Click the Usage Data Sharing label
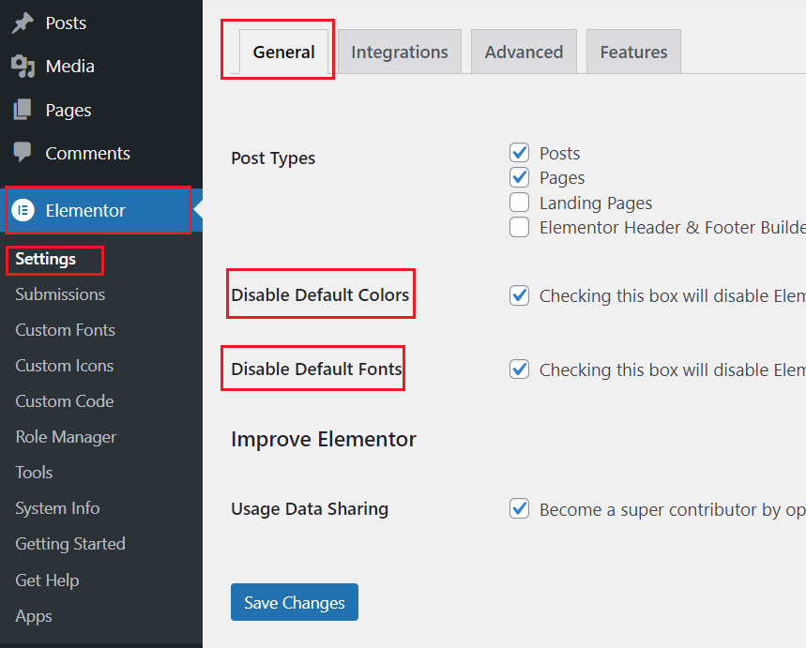This screenshot has width=806, height=648. pyautogui.click(x=310, y=508)
